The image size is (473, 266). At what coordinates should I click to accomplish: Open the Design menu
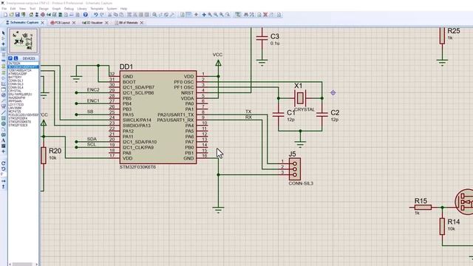coord(44,8)
